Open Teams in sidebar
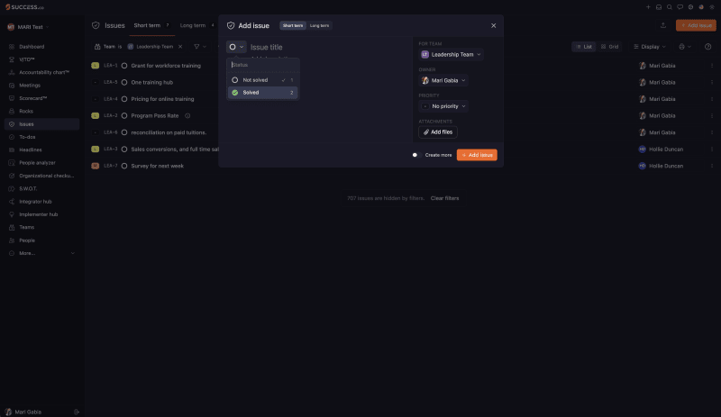 (x=27, y=227)
